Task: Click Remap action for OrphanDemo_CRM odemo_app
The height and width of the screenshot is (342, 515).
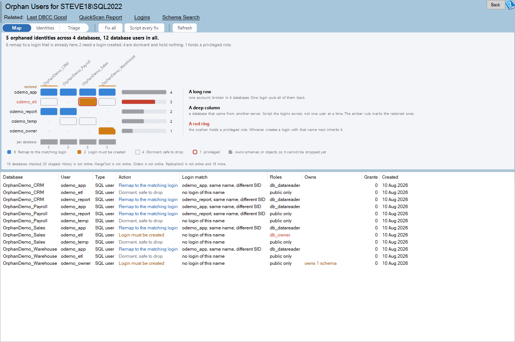Action: click(148, 185)
